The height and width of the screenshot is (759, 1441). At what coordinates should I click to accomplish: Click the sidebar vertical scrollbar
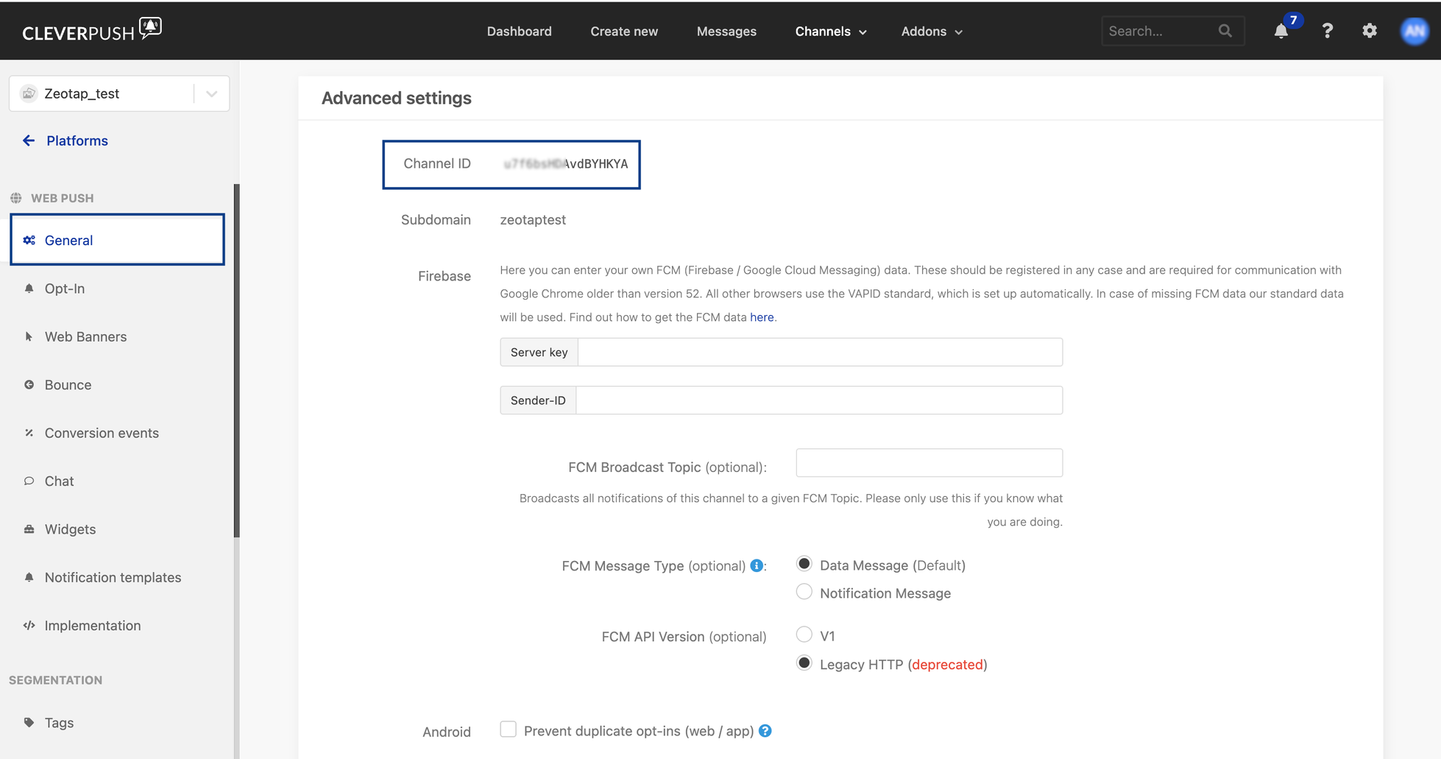coord(236,361)
